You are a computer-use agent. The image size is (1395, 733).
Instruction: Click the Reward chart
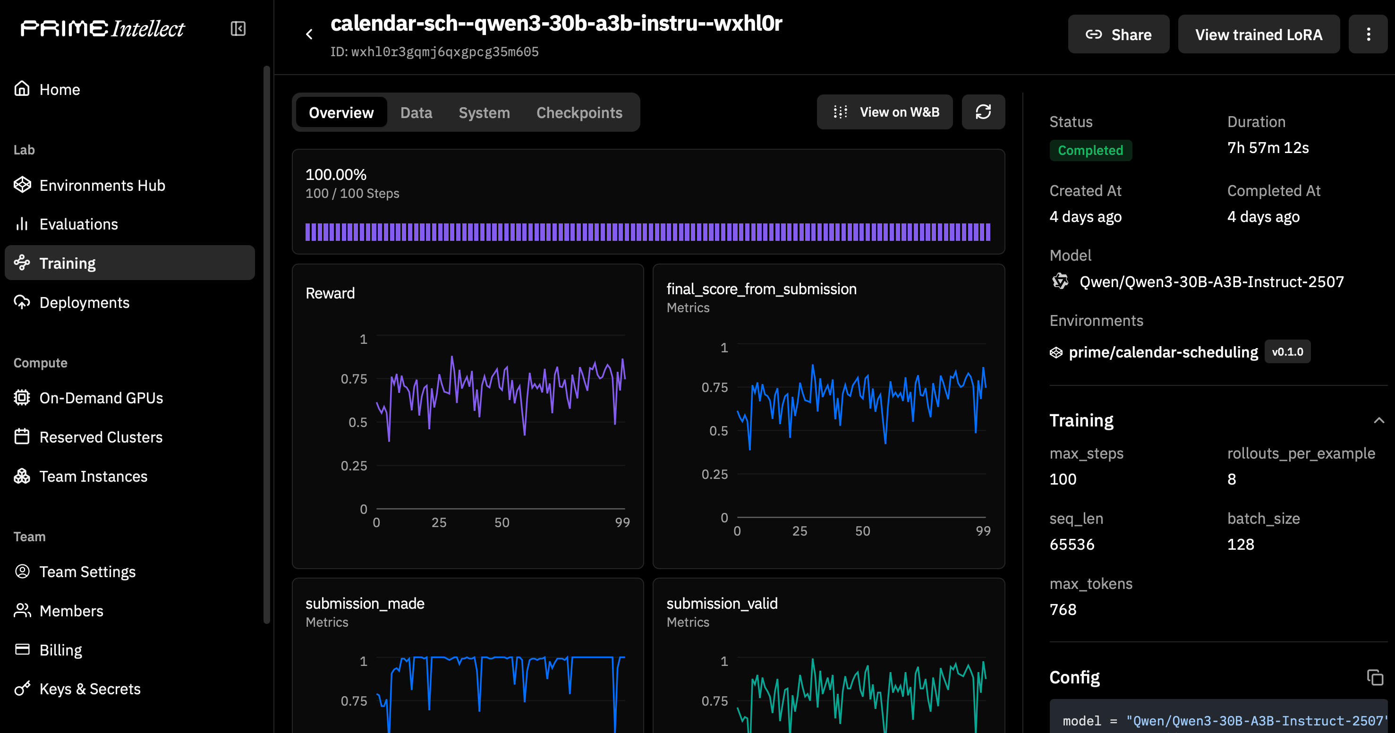point(468,416)
